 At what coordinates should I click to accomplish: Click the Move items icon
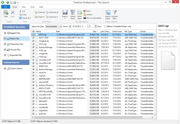pos(79,12)
